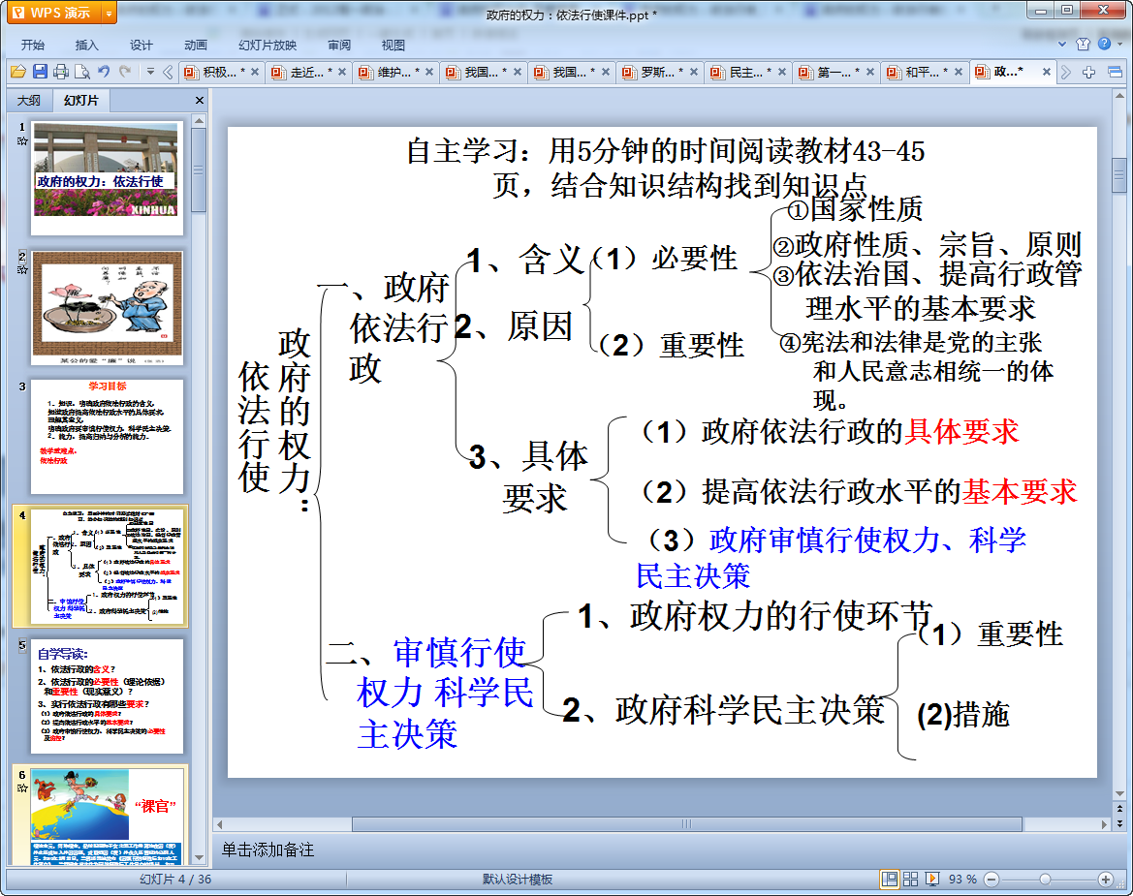This screenshot has height=896, width=1133.
Task: Click the Redo arrow icon
Action: pos(125,72)
